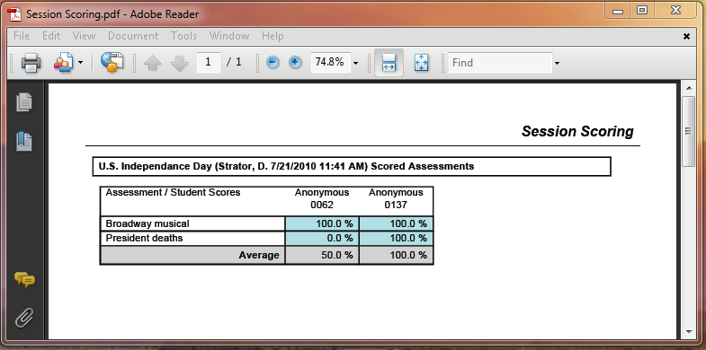This screenshot has height=350, width=706.
Task: Go to previous page arrow
Action: pos(152,64)
